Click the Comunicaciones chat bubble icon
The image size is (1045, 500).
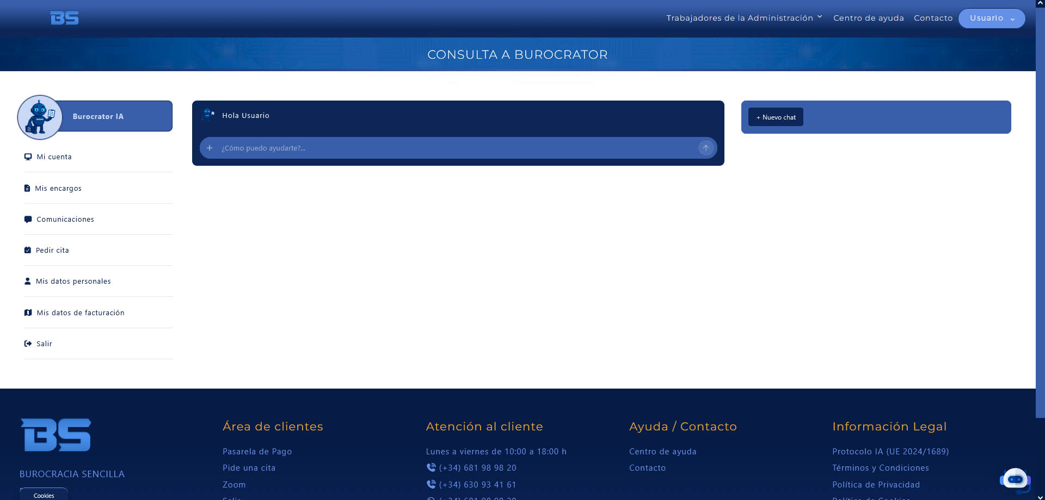[x=28, y=220]
